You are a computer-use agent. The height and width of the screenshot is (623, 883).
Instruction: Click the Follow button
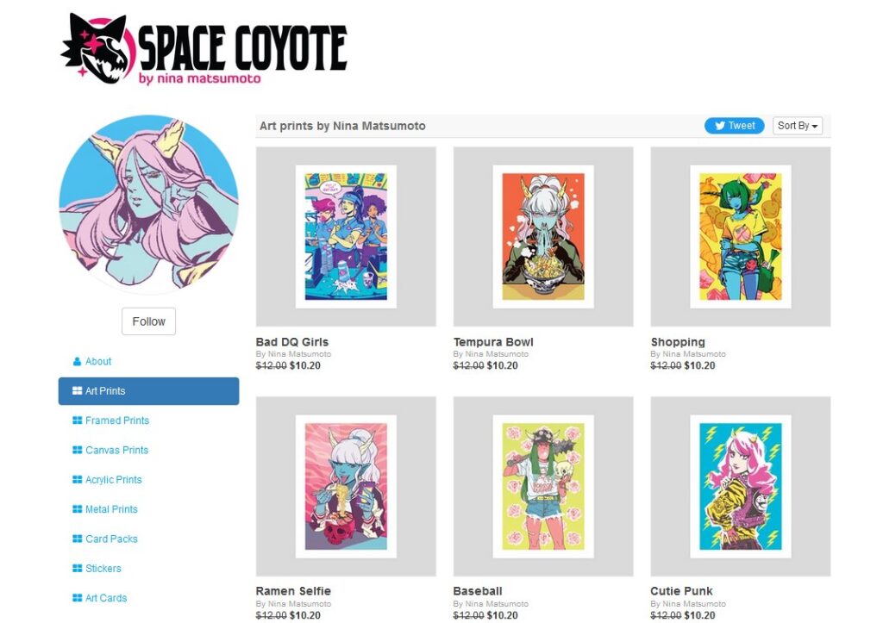(x=148, y=321)
